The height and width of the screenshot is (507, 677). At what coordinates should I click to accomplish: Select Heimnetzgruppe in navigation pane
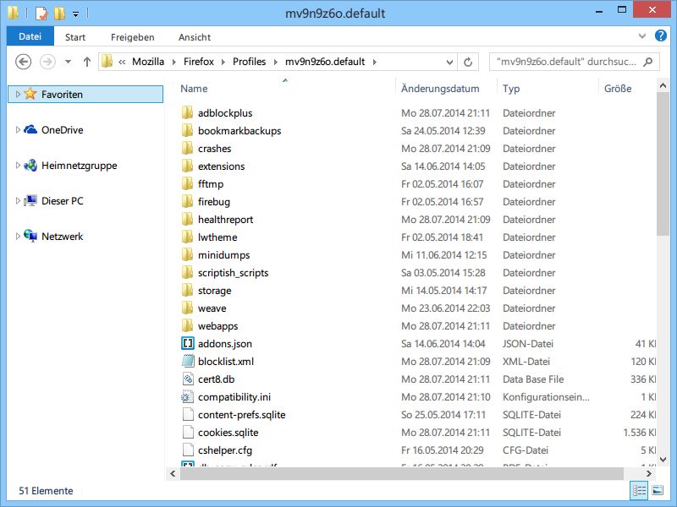[79, 166]
